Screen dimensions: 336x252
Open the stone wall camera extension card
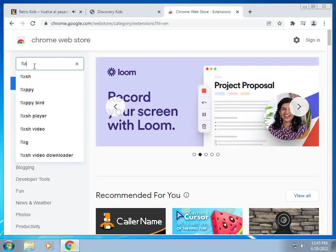[284, 221]
